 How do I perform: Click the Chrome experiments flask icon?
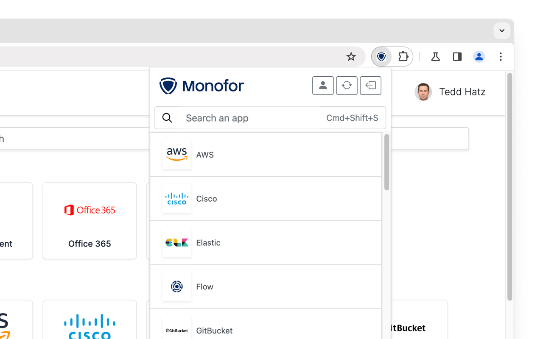coord(435,56)
